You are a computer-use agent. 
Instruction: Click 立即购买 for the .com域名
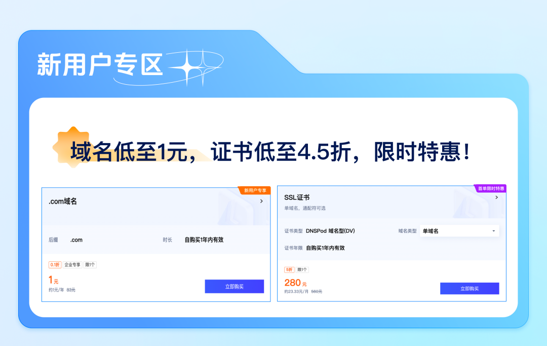point(234,287)
